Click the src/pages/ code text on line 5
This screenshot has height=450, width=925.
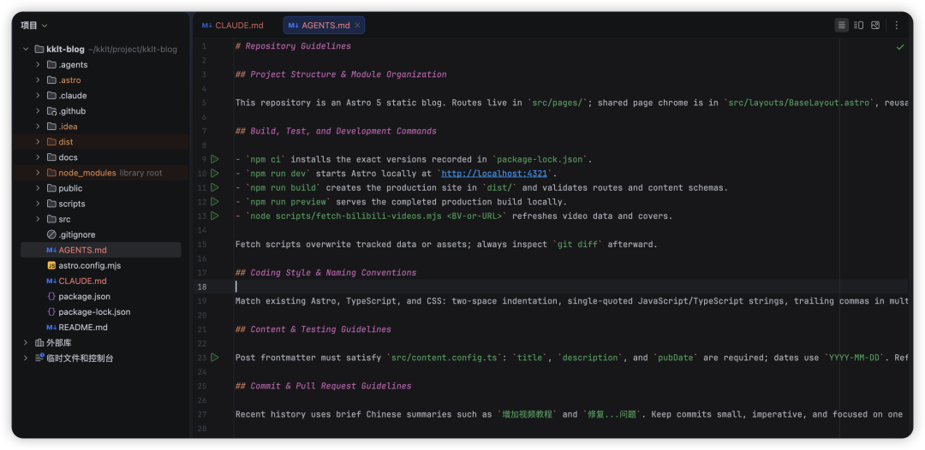click(x=558, y=103)
